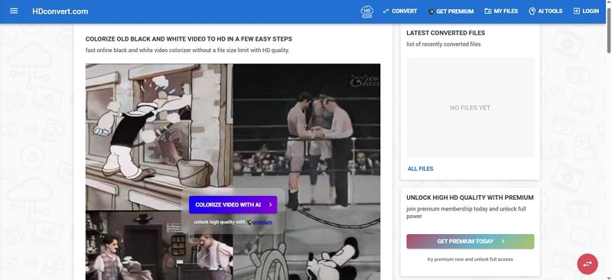
Task: Click 'join premium membership today' description text
Action: pos(466,213)
